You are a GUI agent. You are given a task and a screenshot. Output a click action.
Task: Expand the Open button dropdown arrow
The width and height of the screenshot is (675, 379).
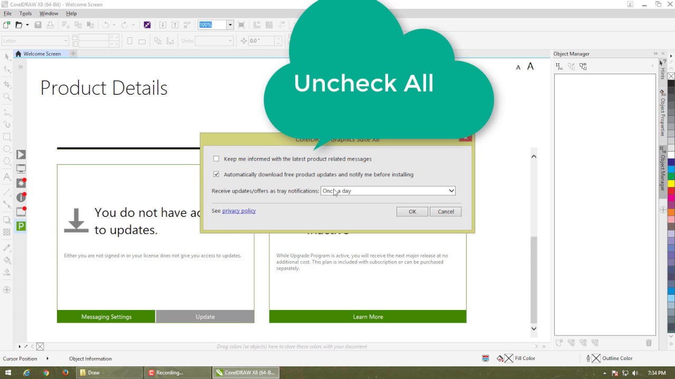[x=27, y=25]
